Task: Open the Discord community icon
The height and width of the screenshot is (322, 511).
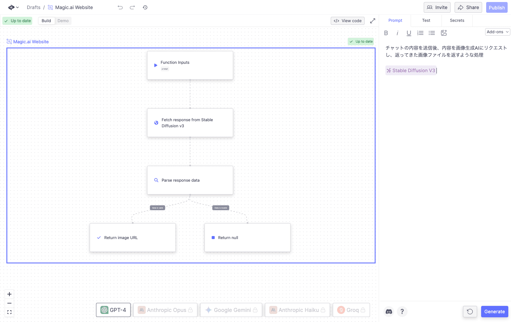Action: coord(389,312)
